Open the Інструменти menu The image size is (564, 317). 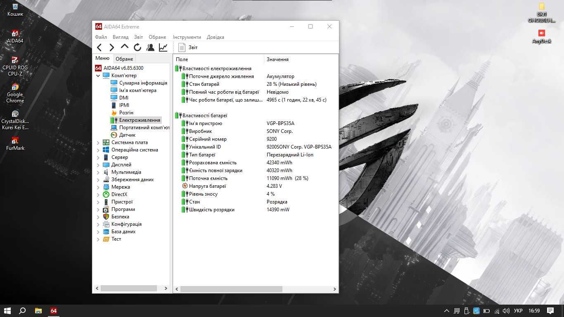click(x=187, y=37)
